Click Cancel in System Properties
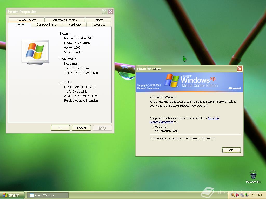 [x=81, y=128]
